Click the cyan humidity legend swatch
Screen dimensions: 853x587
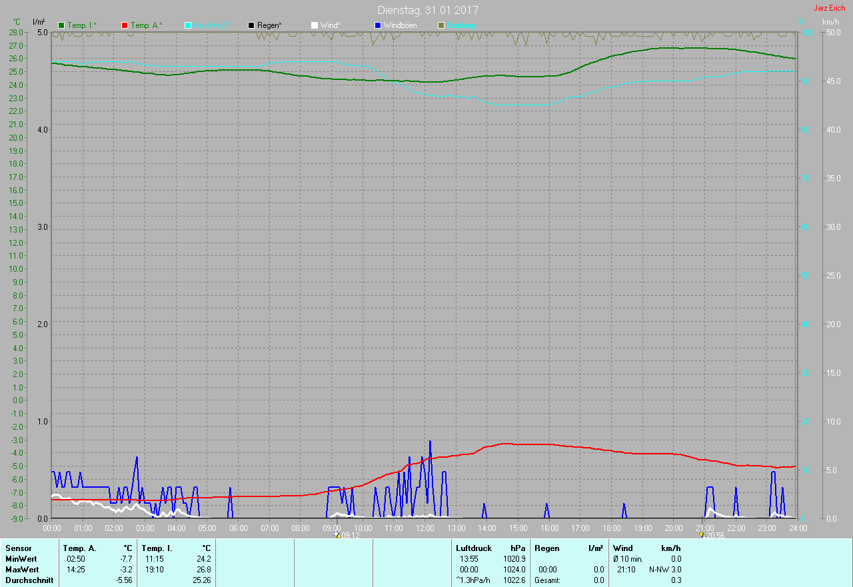pyautogui.click(x=188, y=25)
